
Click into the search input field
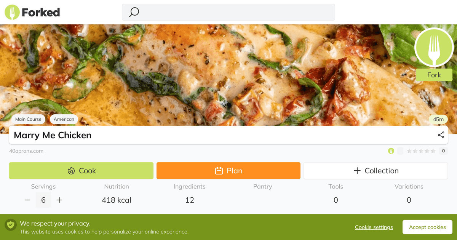coord(236,12)
